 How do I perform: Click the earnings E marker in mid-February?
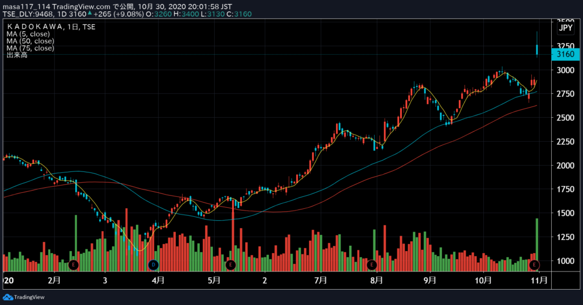point(73,265)
